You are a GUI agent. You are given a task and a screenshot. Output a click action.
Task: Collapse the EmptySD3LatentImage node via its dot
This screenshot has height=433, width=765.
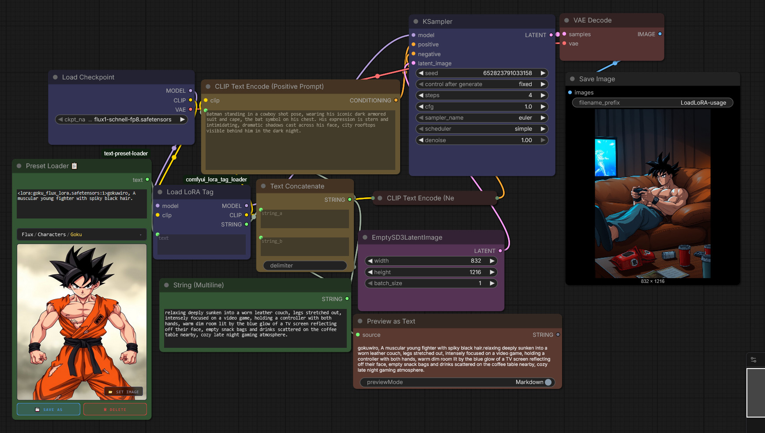click(365, 237)
